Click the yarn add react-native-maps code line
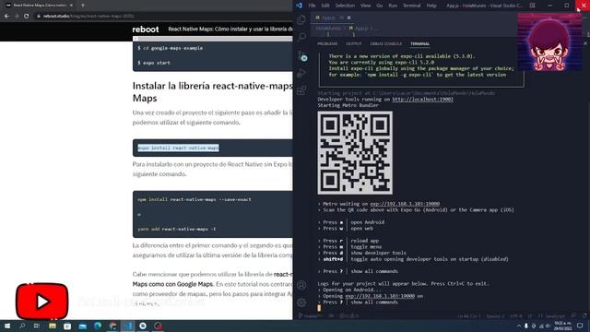The image size is (590, 332). pyautogui.click(x=176, y=229)
